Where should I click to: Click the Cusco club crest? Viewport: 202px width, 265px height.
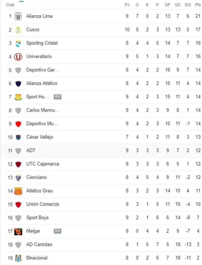point(18,30)
